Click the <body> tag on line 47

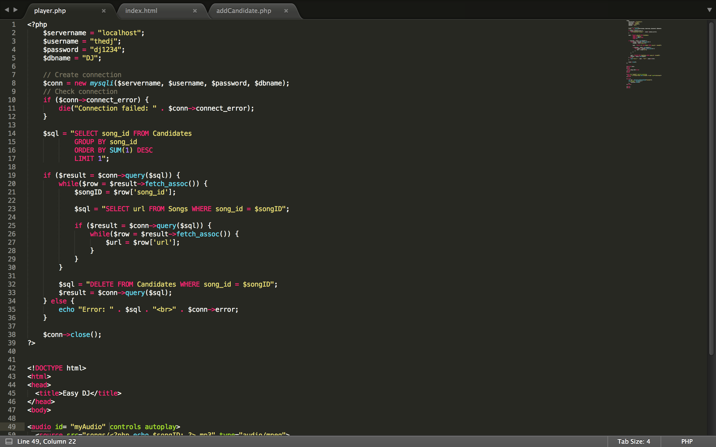[x=39, y=410]
